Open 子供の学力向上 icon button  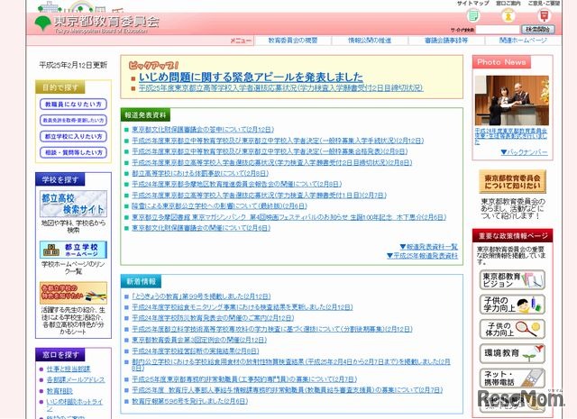(x=512, y=305)
